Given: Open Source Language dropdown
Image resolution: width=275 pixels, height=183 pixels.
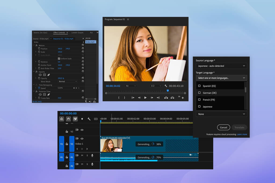Looking at the screenshot, I should (221, 66).
